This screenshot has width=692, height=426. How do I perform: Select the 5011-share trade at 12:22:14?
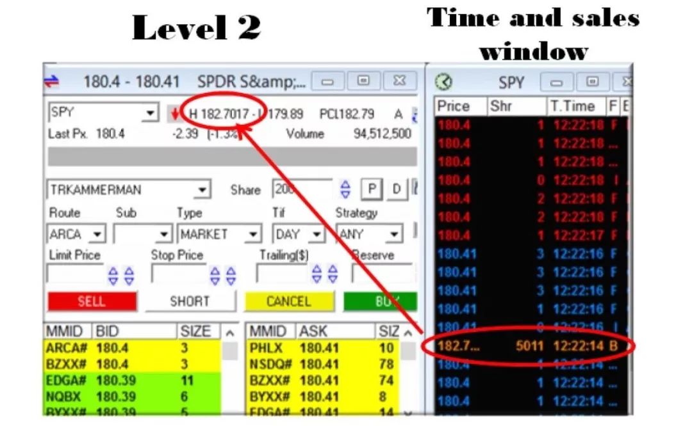tap(531, 346)
